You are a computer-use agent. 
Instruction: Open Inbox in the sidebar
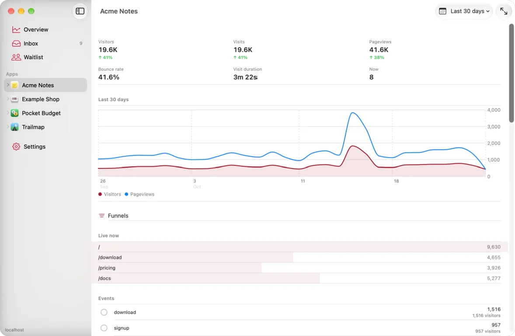pos(45,43)
